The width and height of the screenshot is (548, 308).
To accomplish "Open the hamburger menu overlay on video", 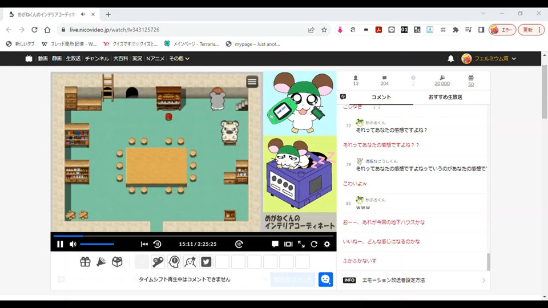I will (x=252, y=82).
